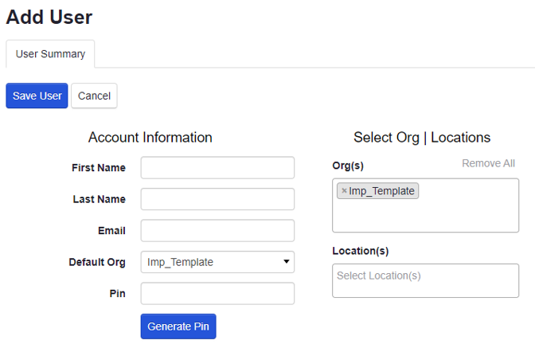Viewport: 535px width, 348px height.
Task: Open the Location(s) selection box
Action: 425,280
